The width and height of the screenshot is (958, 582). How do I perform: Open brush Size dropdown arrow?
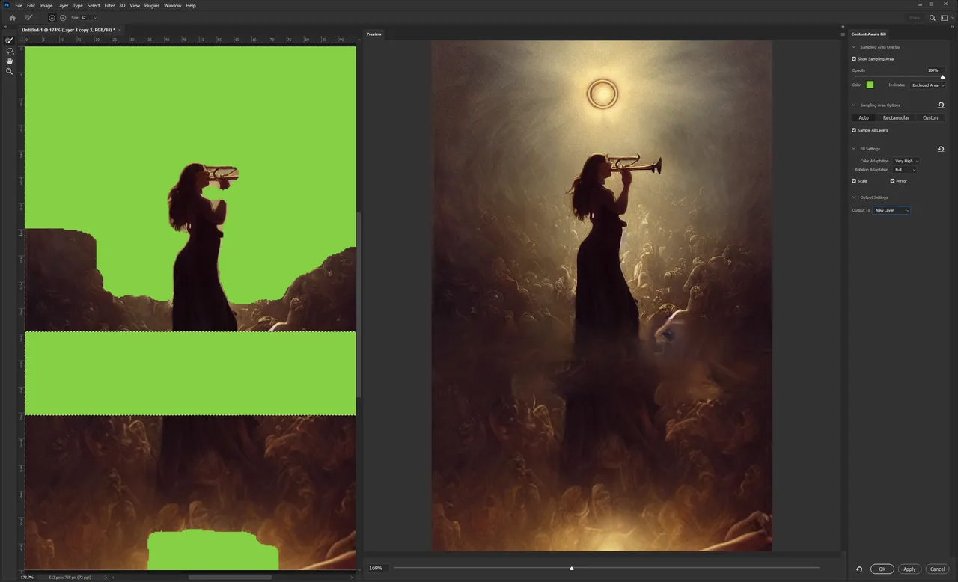tap(95, 17)
